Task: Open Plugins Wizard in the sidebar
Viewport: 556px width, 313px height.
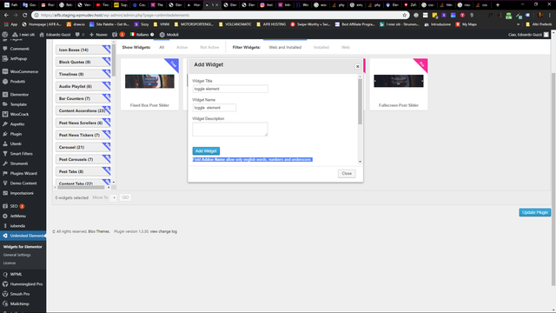Action: pos(23,174)
